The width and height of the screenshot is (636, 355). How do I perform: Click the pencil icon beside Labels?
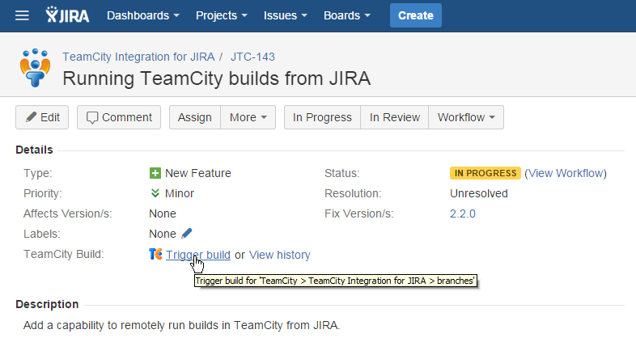point(187,234)
